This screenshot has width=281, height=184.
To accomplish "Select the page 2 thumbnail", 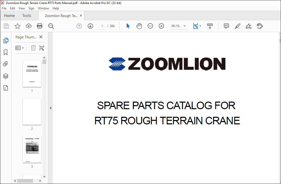I will 32,112.
